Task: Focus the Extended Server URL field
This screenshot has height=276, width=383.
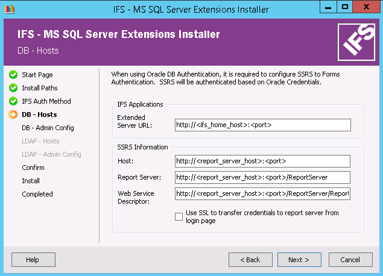Action: tap(262, 125)
